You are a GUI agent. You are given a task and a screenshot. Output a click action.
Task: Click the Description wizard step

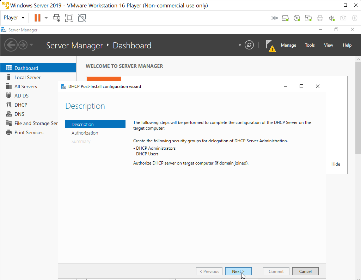[x=95, y=124]
